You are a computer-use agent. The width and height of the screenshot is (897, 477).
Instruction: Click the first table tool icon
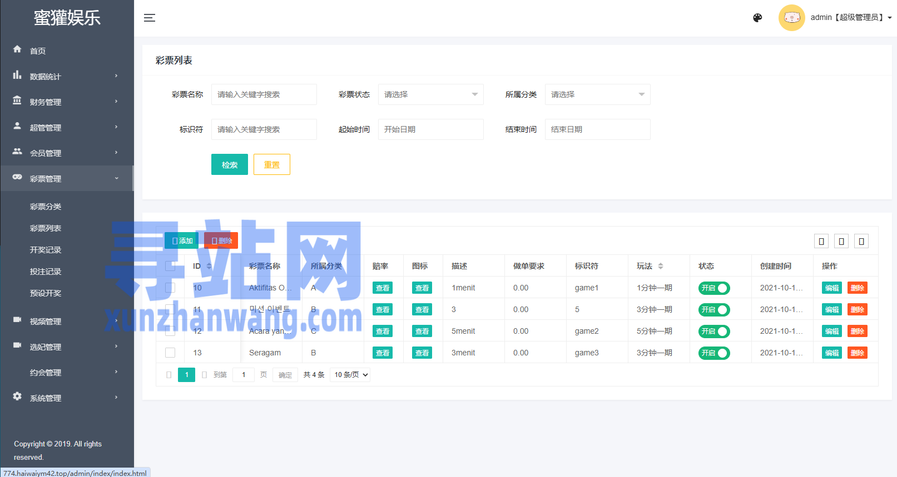[x=821, y=241]
